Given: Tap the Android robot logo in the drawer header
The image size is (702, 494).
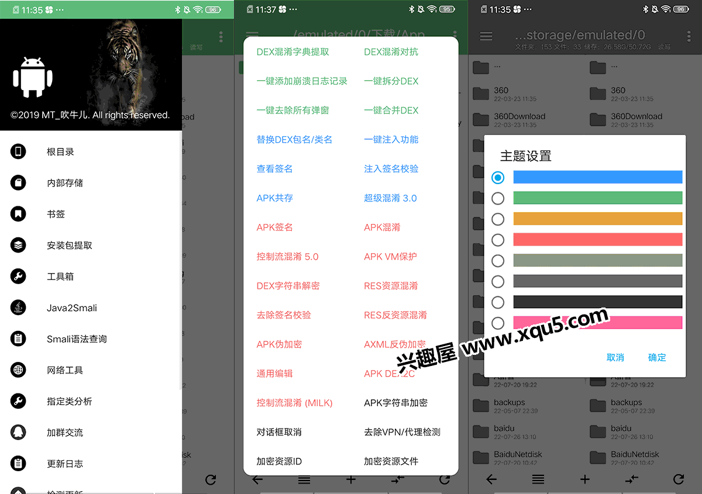Looking at the screenshot, I should (x=32, y=77).
